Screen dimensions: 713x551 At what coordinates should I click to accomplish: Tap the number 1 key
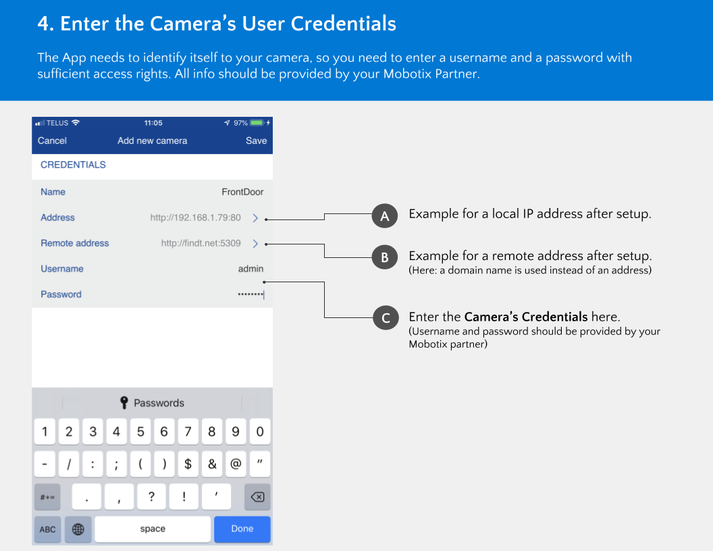pos(45,431)
